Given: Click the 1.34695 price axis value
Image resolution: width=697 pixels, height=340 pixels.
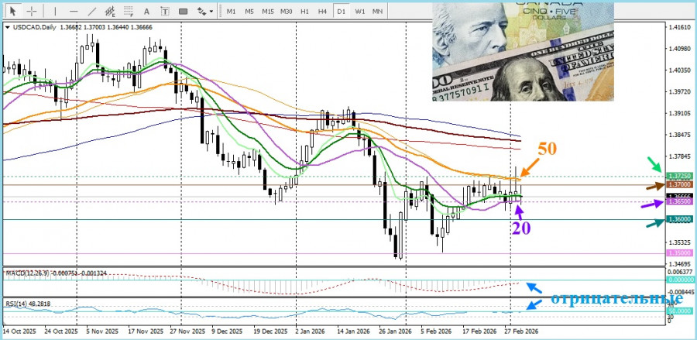Looking at the screenshot, I should (680, 264).
